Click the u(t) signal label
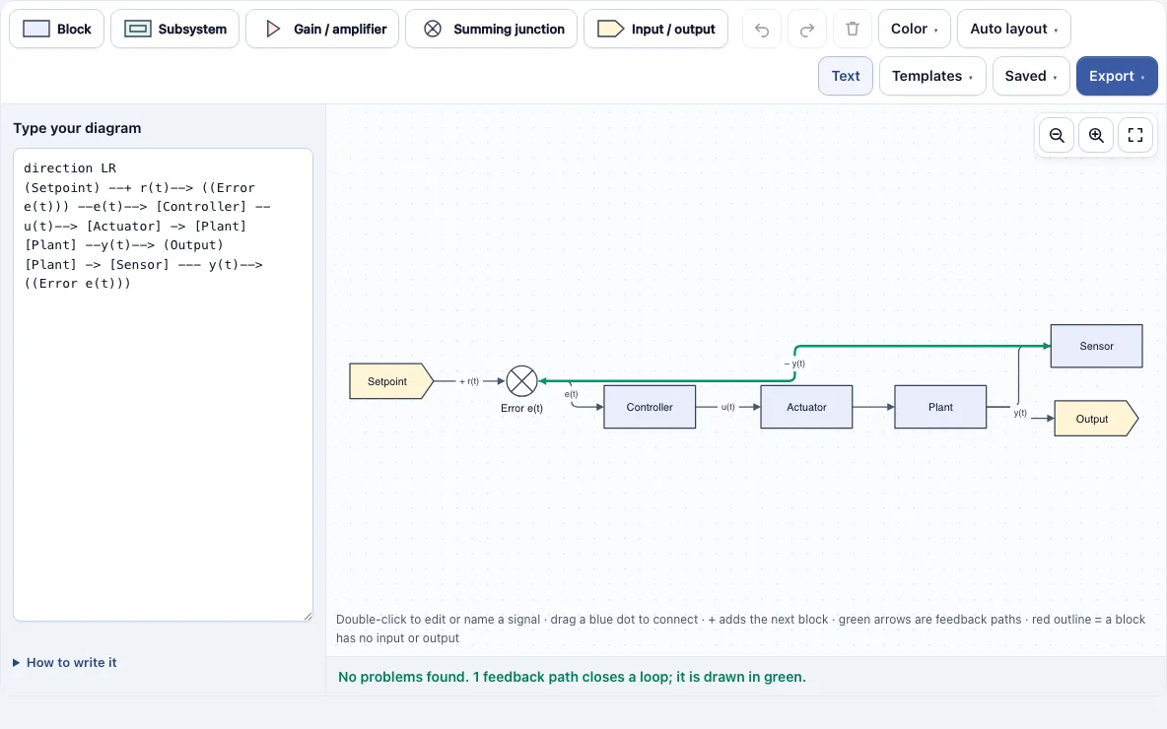This screenshot has height=729, width=1167. point(727,407)
